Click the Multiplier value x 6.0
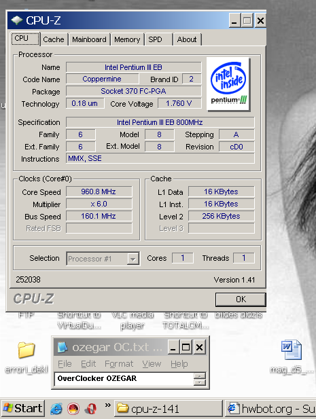 99,204
